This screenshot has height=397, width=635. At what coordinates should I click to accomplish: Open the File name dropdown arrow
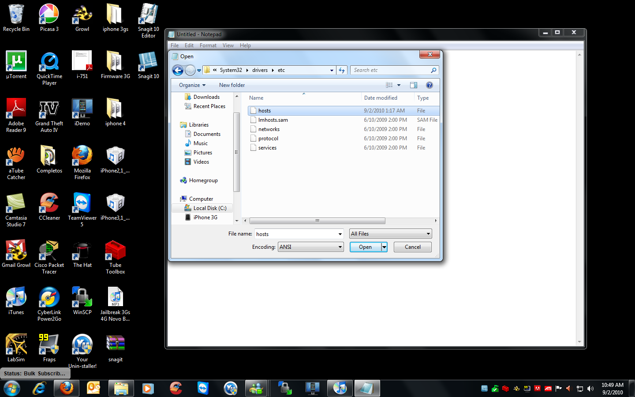[x=340, y=234]
